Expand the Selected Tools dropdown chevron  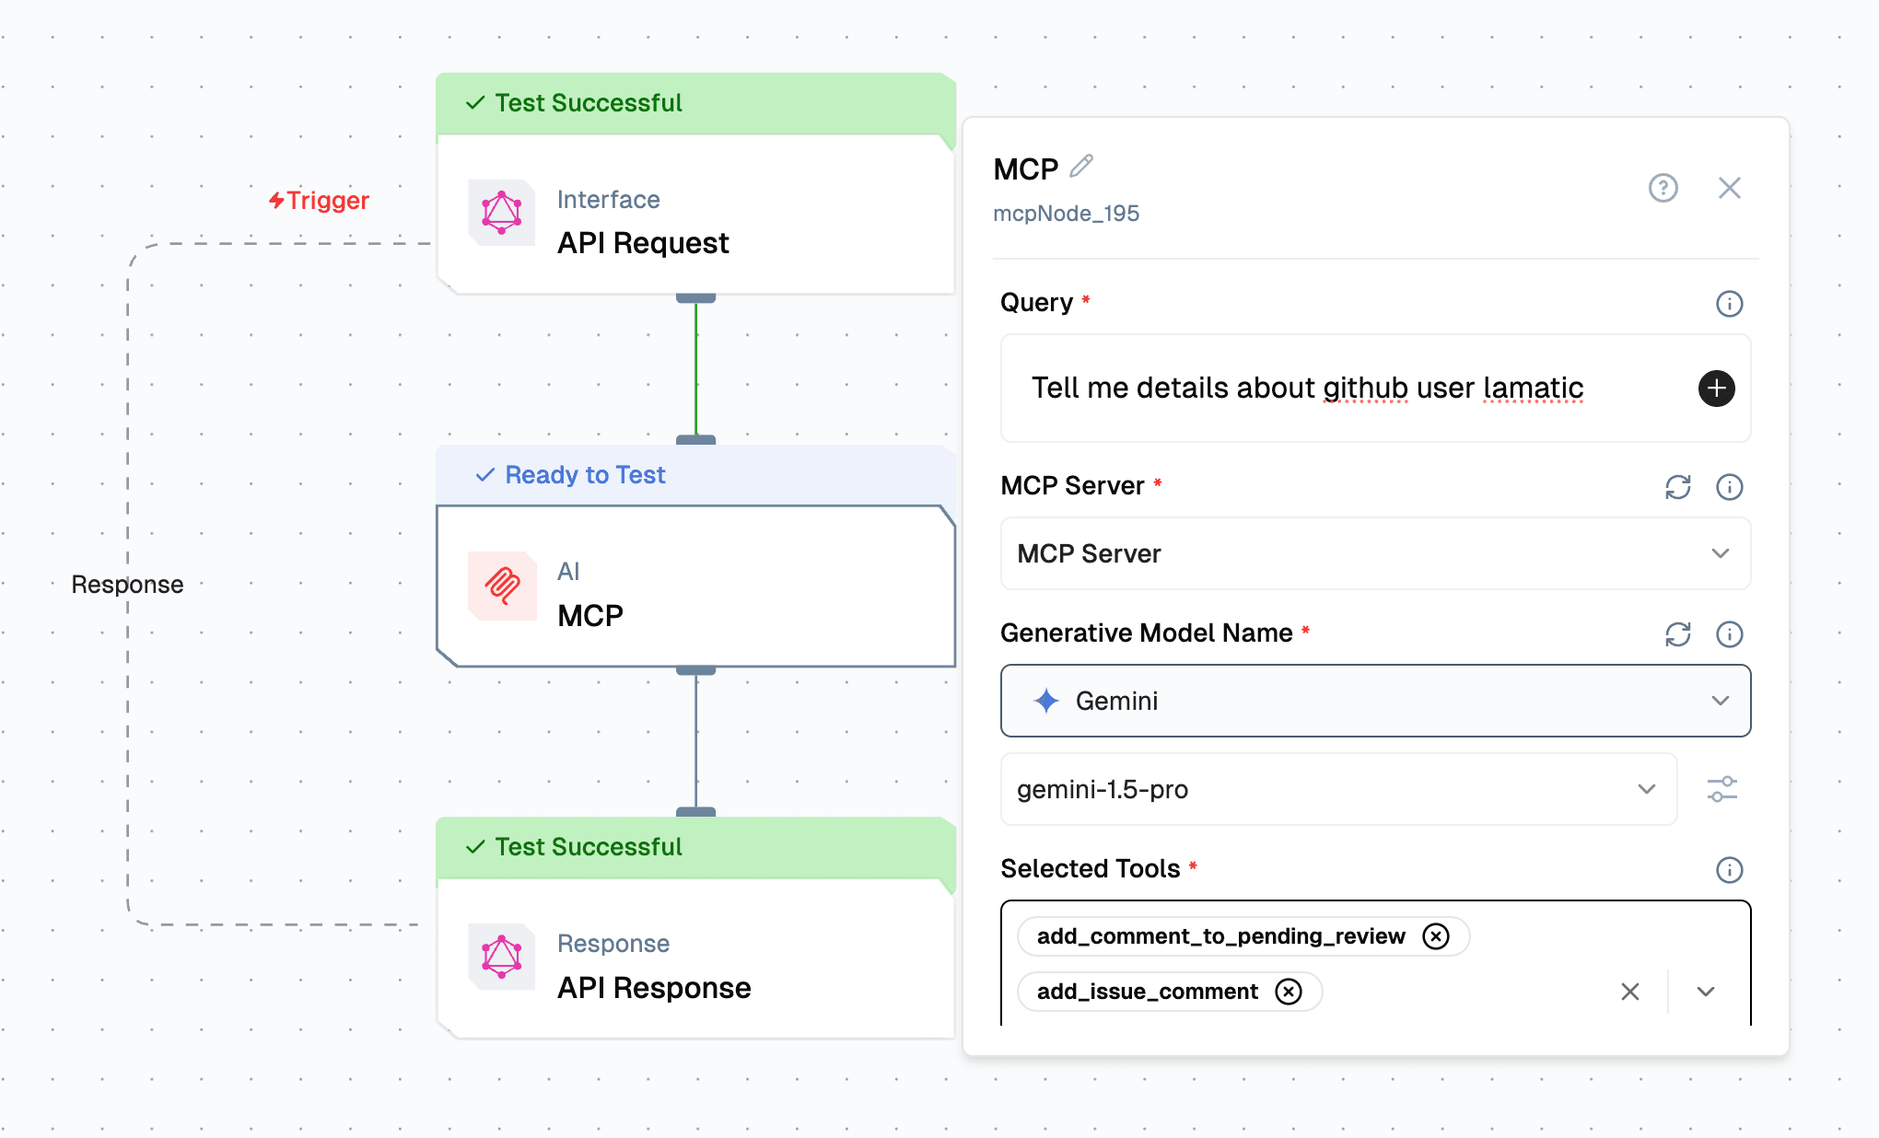1705,992
